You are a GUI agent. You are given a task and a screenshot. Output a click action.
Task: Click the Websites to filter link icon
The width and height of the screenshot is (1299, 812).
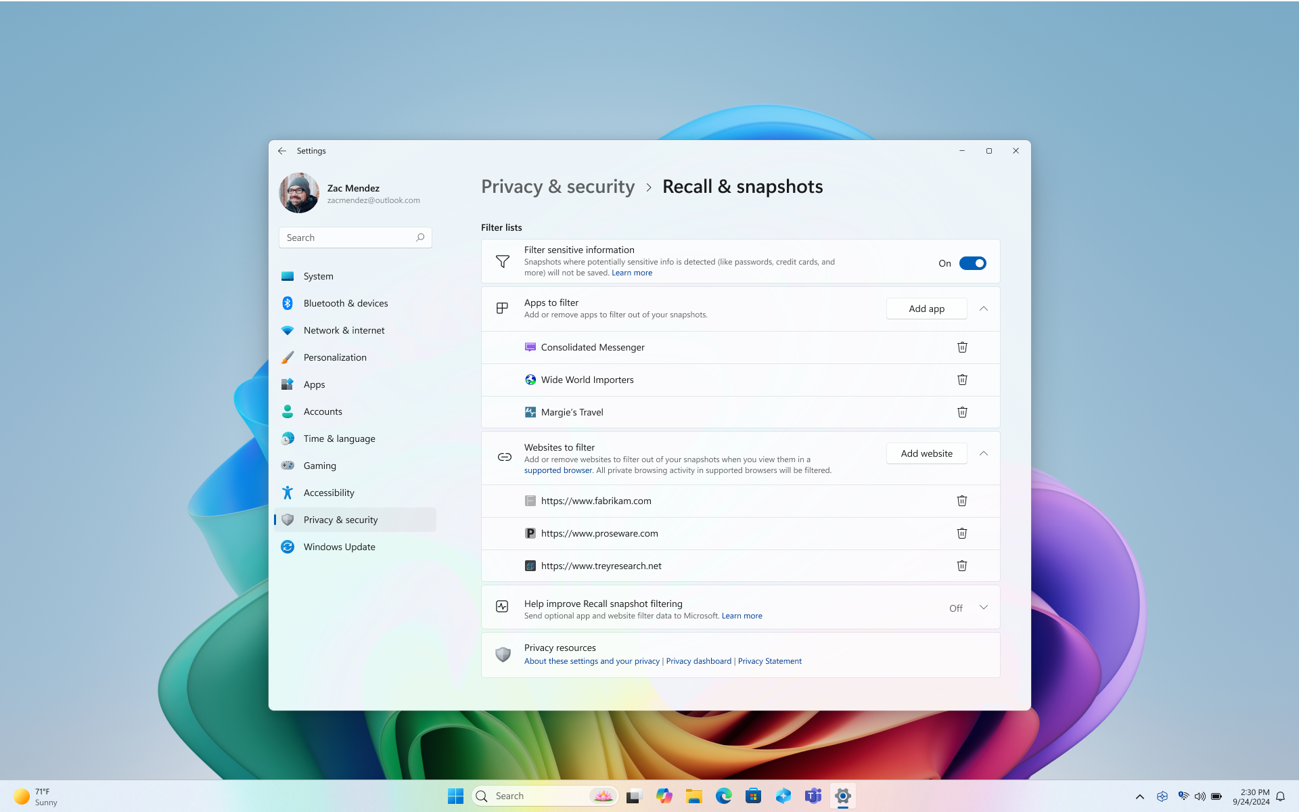pyautogui.click(x=505, y=457)
